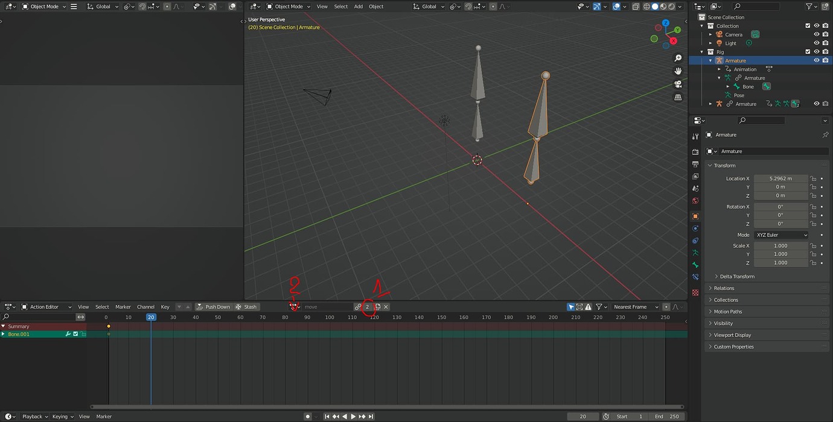This screenshot has height=422, width=833.
Task: Open the XYZ Euler rotation mode dropdown
Action: point(781,235)
